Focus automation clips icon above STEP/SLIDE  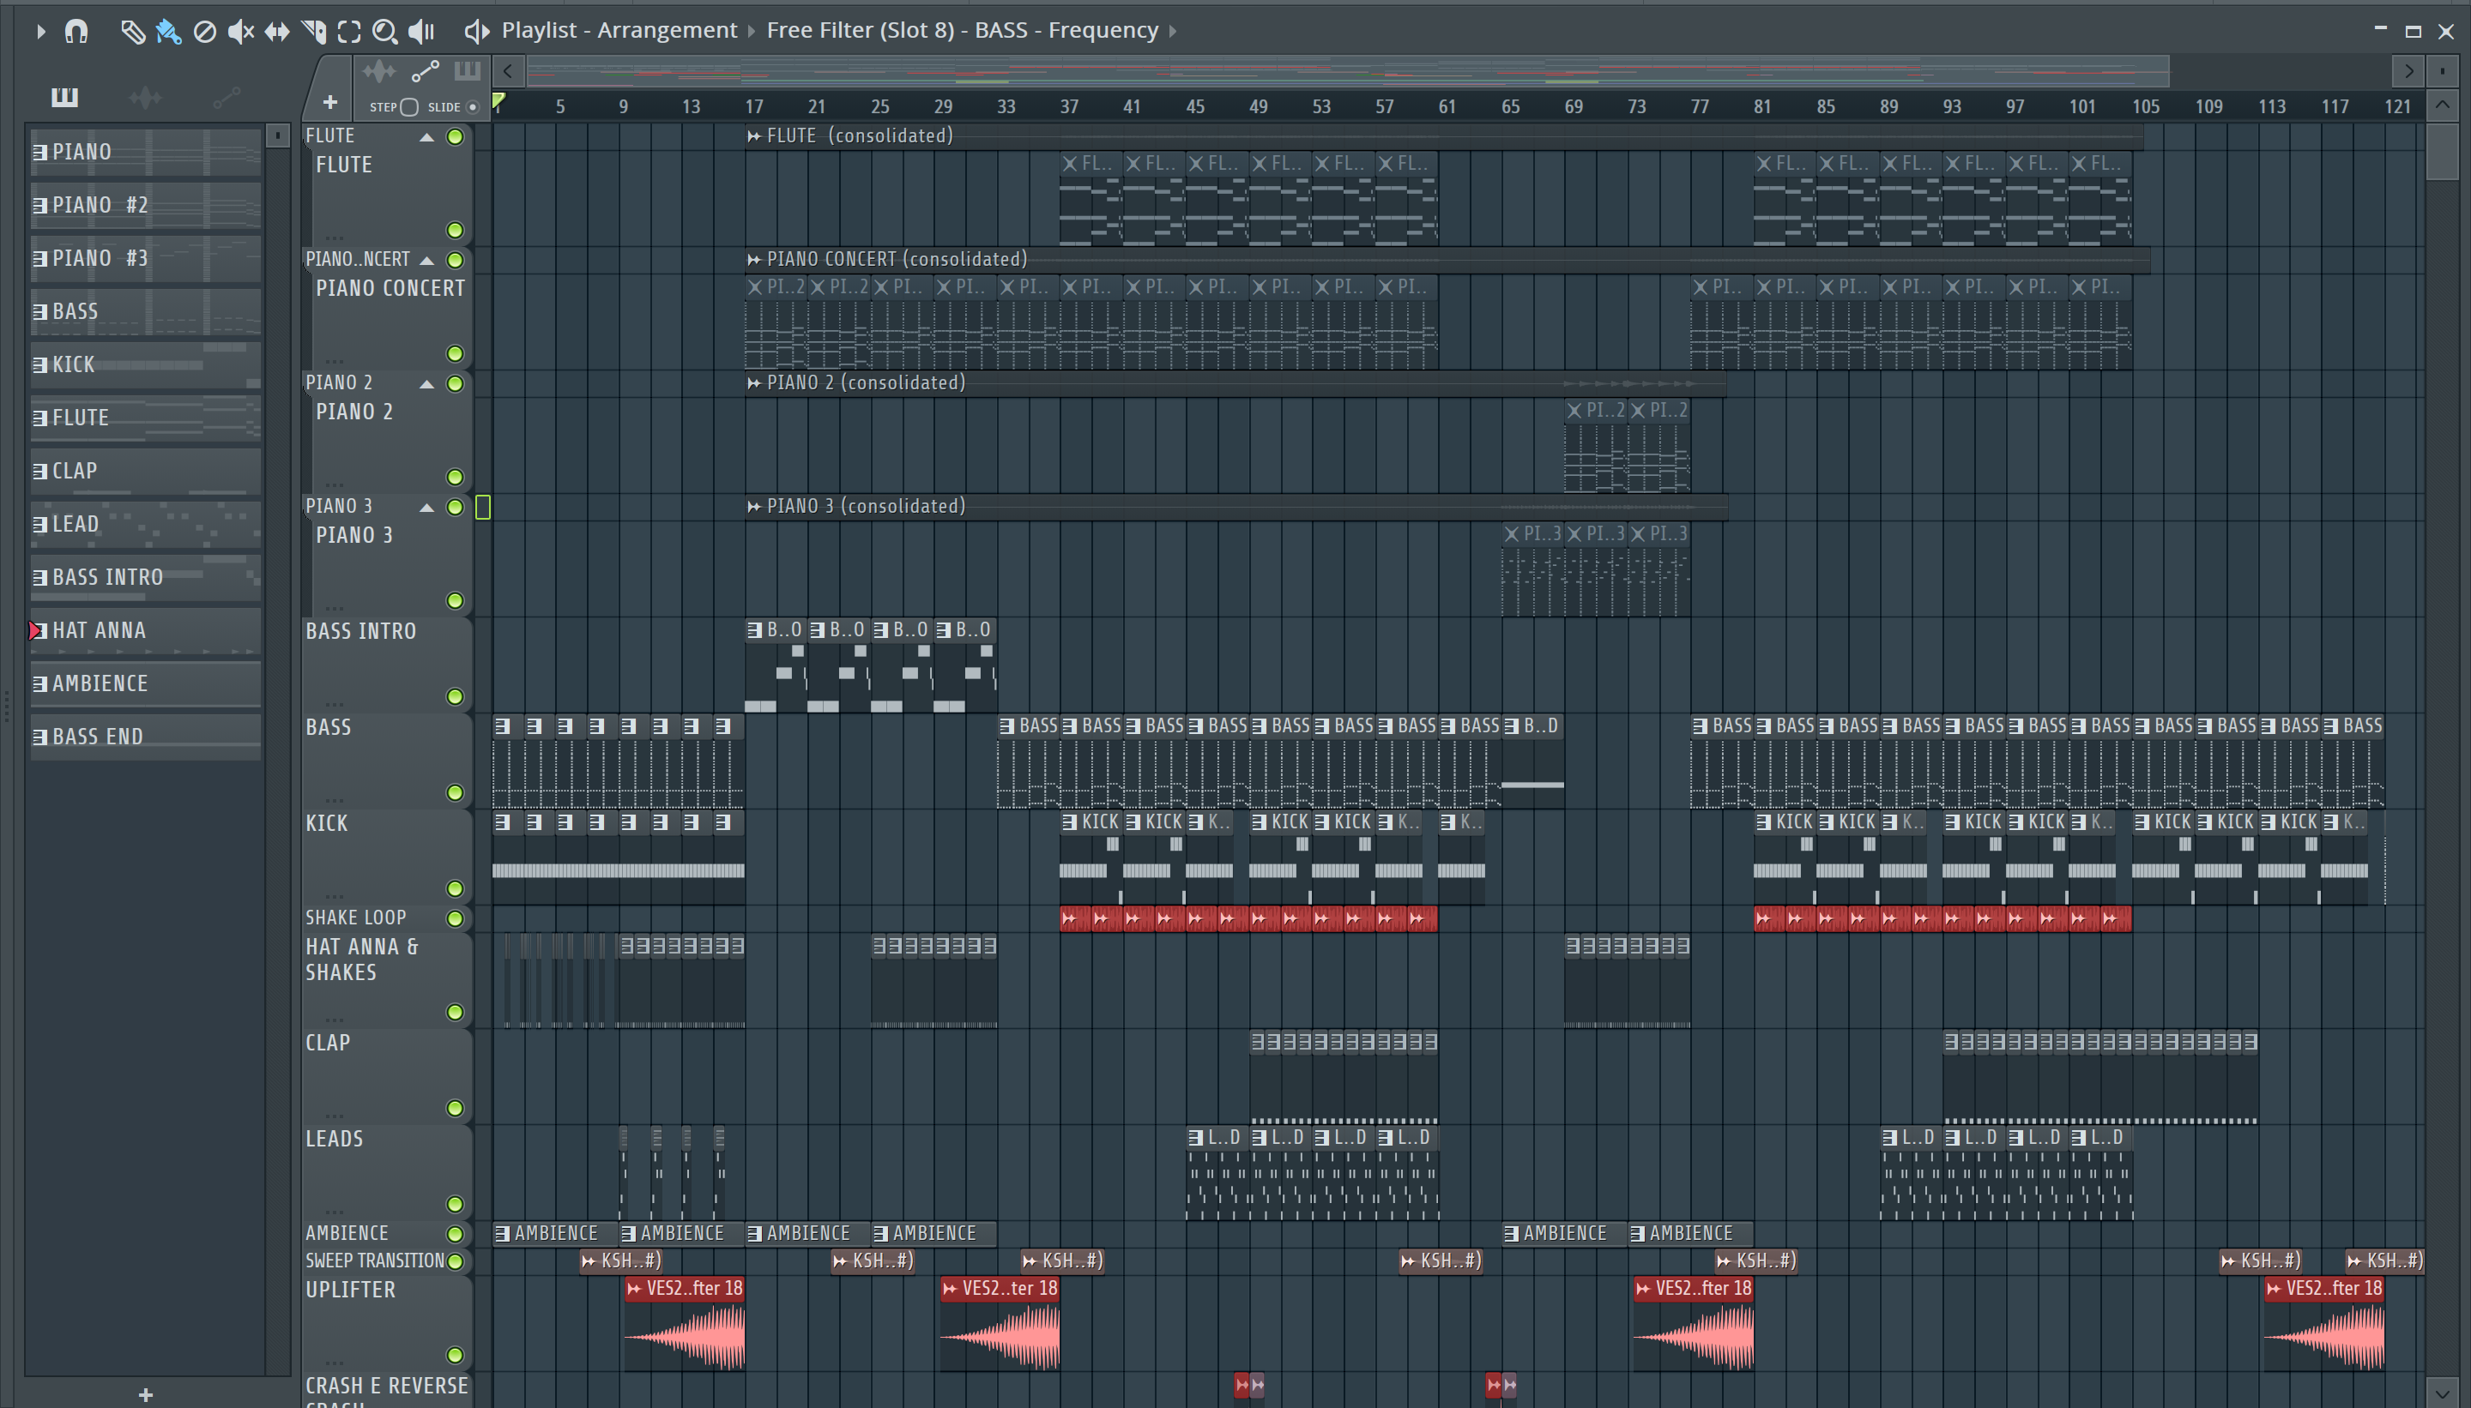point(425,70)
